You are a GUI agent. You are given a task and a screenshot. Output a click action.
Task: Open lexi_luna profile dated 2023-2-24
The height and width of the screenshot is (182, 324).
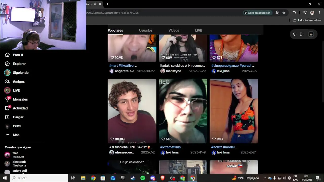220,152
